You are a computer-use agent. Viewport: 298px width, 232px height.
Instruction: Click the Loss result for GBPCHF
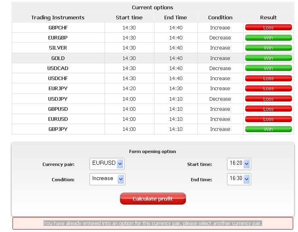[x=268, y=28]
